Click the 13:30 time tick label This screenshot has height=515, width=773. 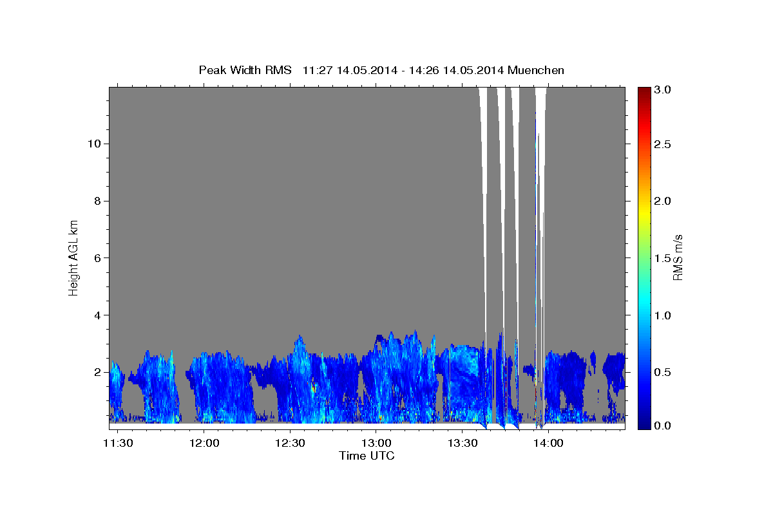(x=462, y=443)
